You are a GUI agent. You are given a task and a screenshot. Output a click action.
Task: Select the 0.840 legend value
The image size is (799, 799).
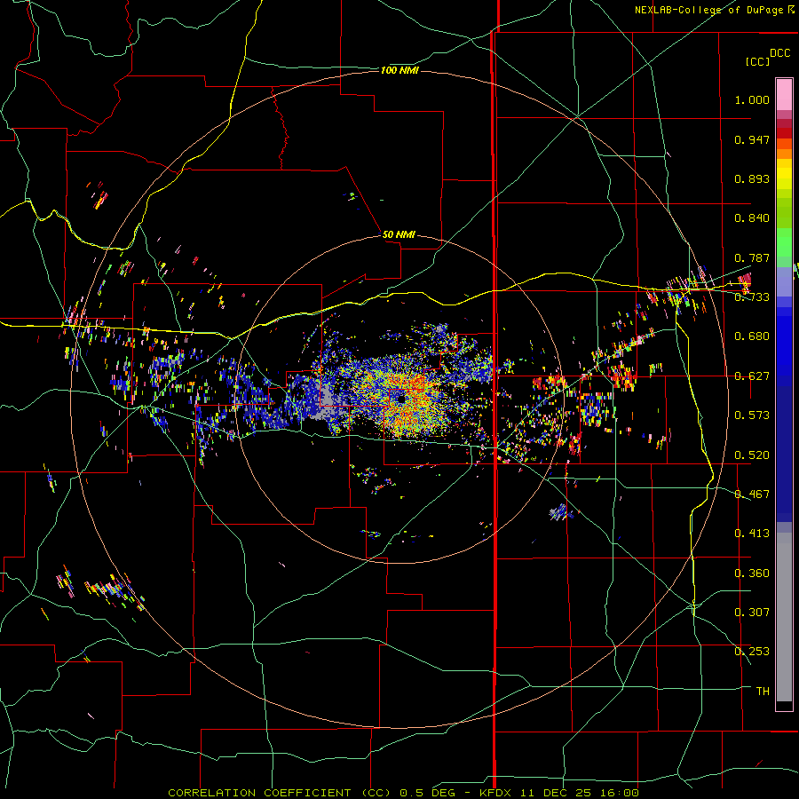(x=752, y=218)
